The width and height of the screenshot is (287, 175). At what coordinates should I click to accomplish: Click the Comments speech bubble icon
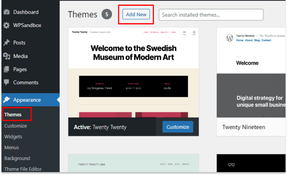click(7, 82)
